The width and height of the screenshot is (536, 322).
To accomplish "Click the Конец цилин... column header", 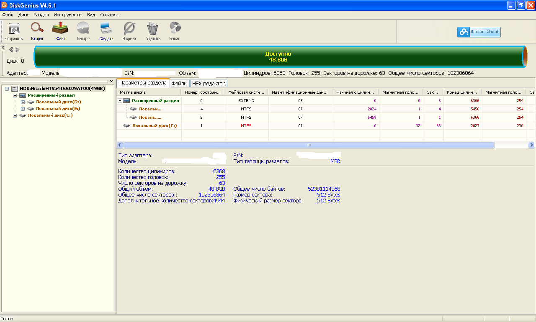I will point(462,92).
